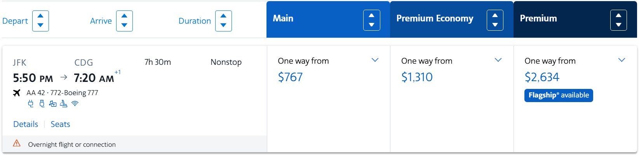This screenshot has height=158, width=639.
Task: Select the Premium Economy column header
Action: 435,19
